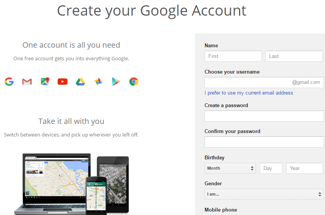325x215 pixels.
Task: Click the username input field
Action: tap(264, 82)
